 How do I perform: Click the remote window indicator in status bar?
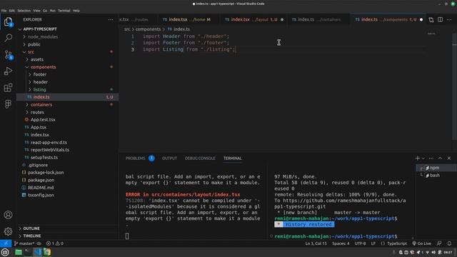6,243
